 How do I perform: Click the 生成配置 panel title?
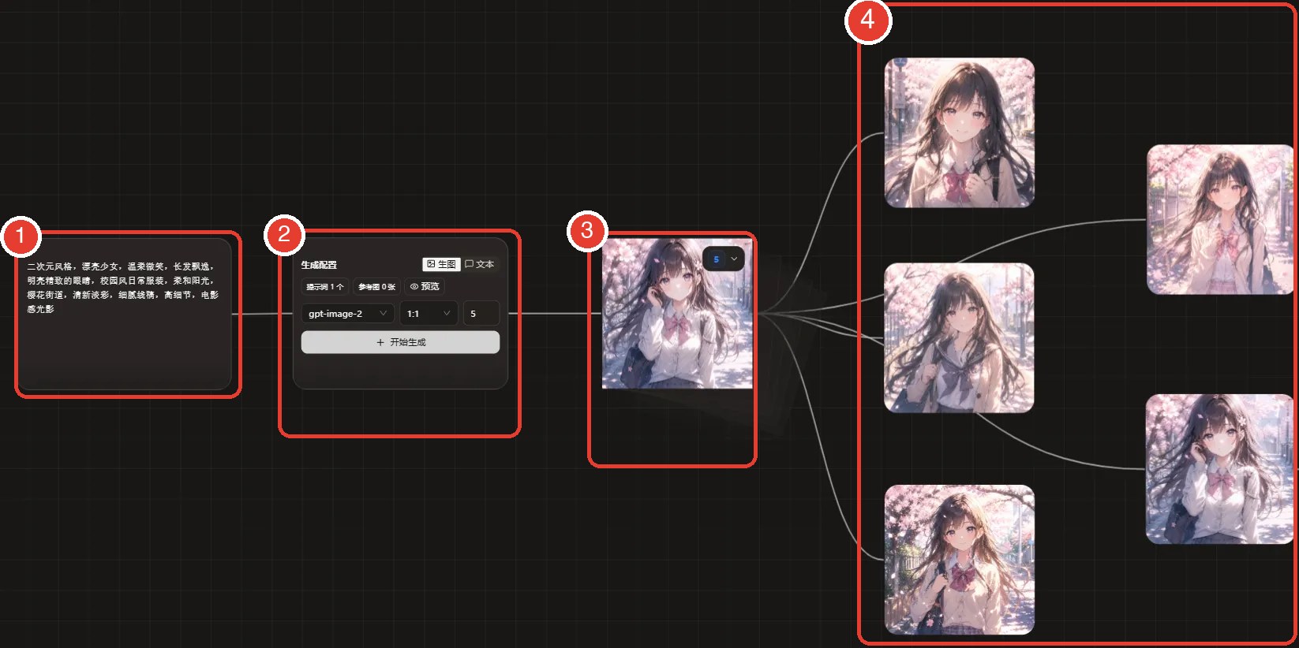tap(319, 265)
